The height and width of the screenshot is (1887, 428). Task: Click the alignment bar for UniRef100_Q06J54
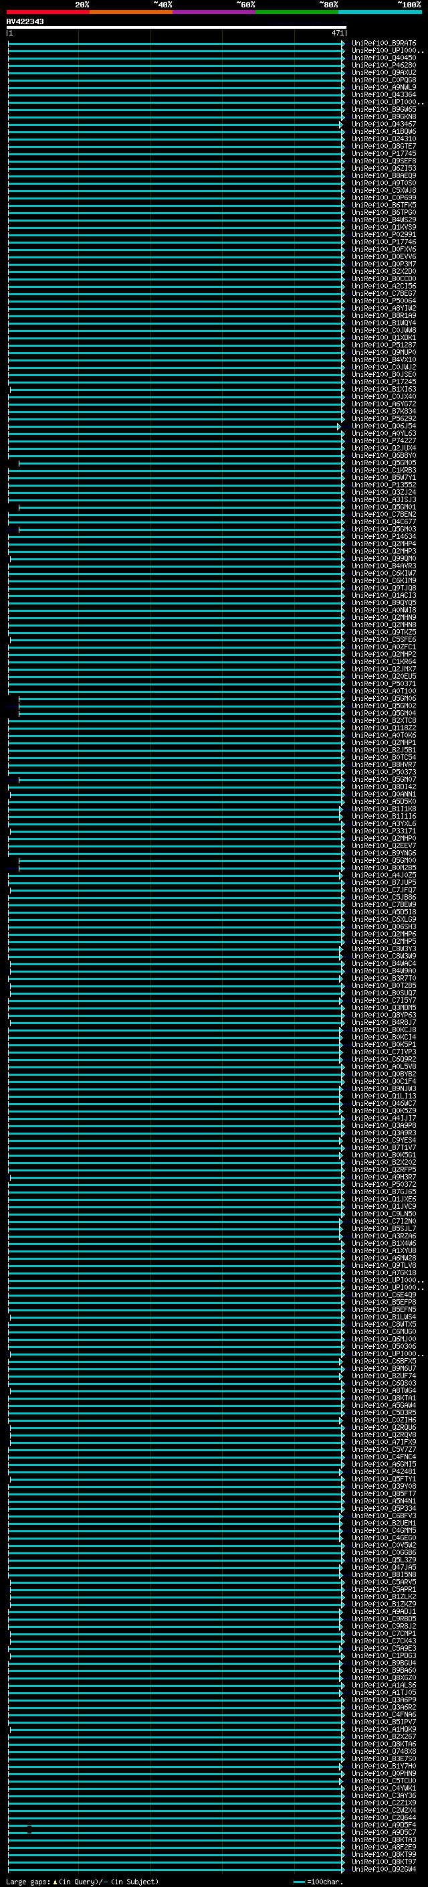tap(174, 426)
